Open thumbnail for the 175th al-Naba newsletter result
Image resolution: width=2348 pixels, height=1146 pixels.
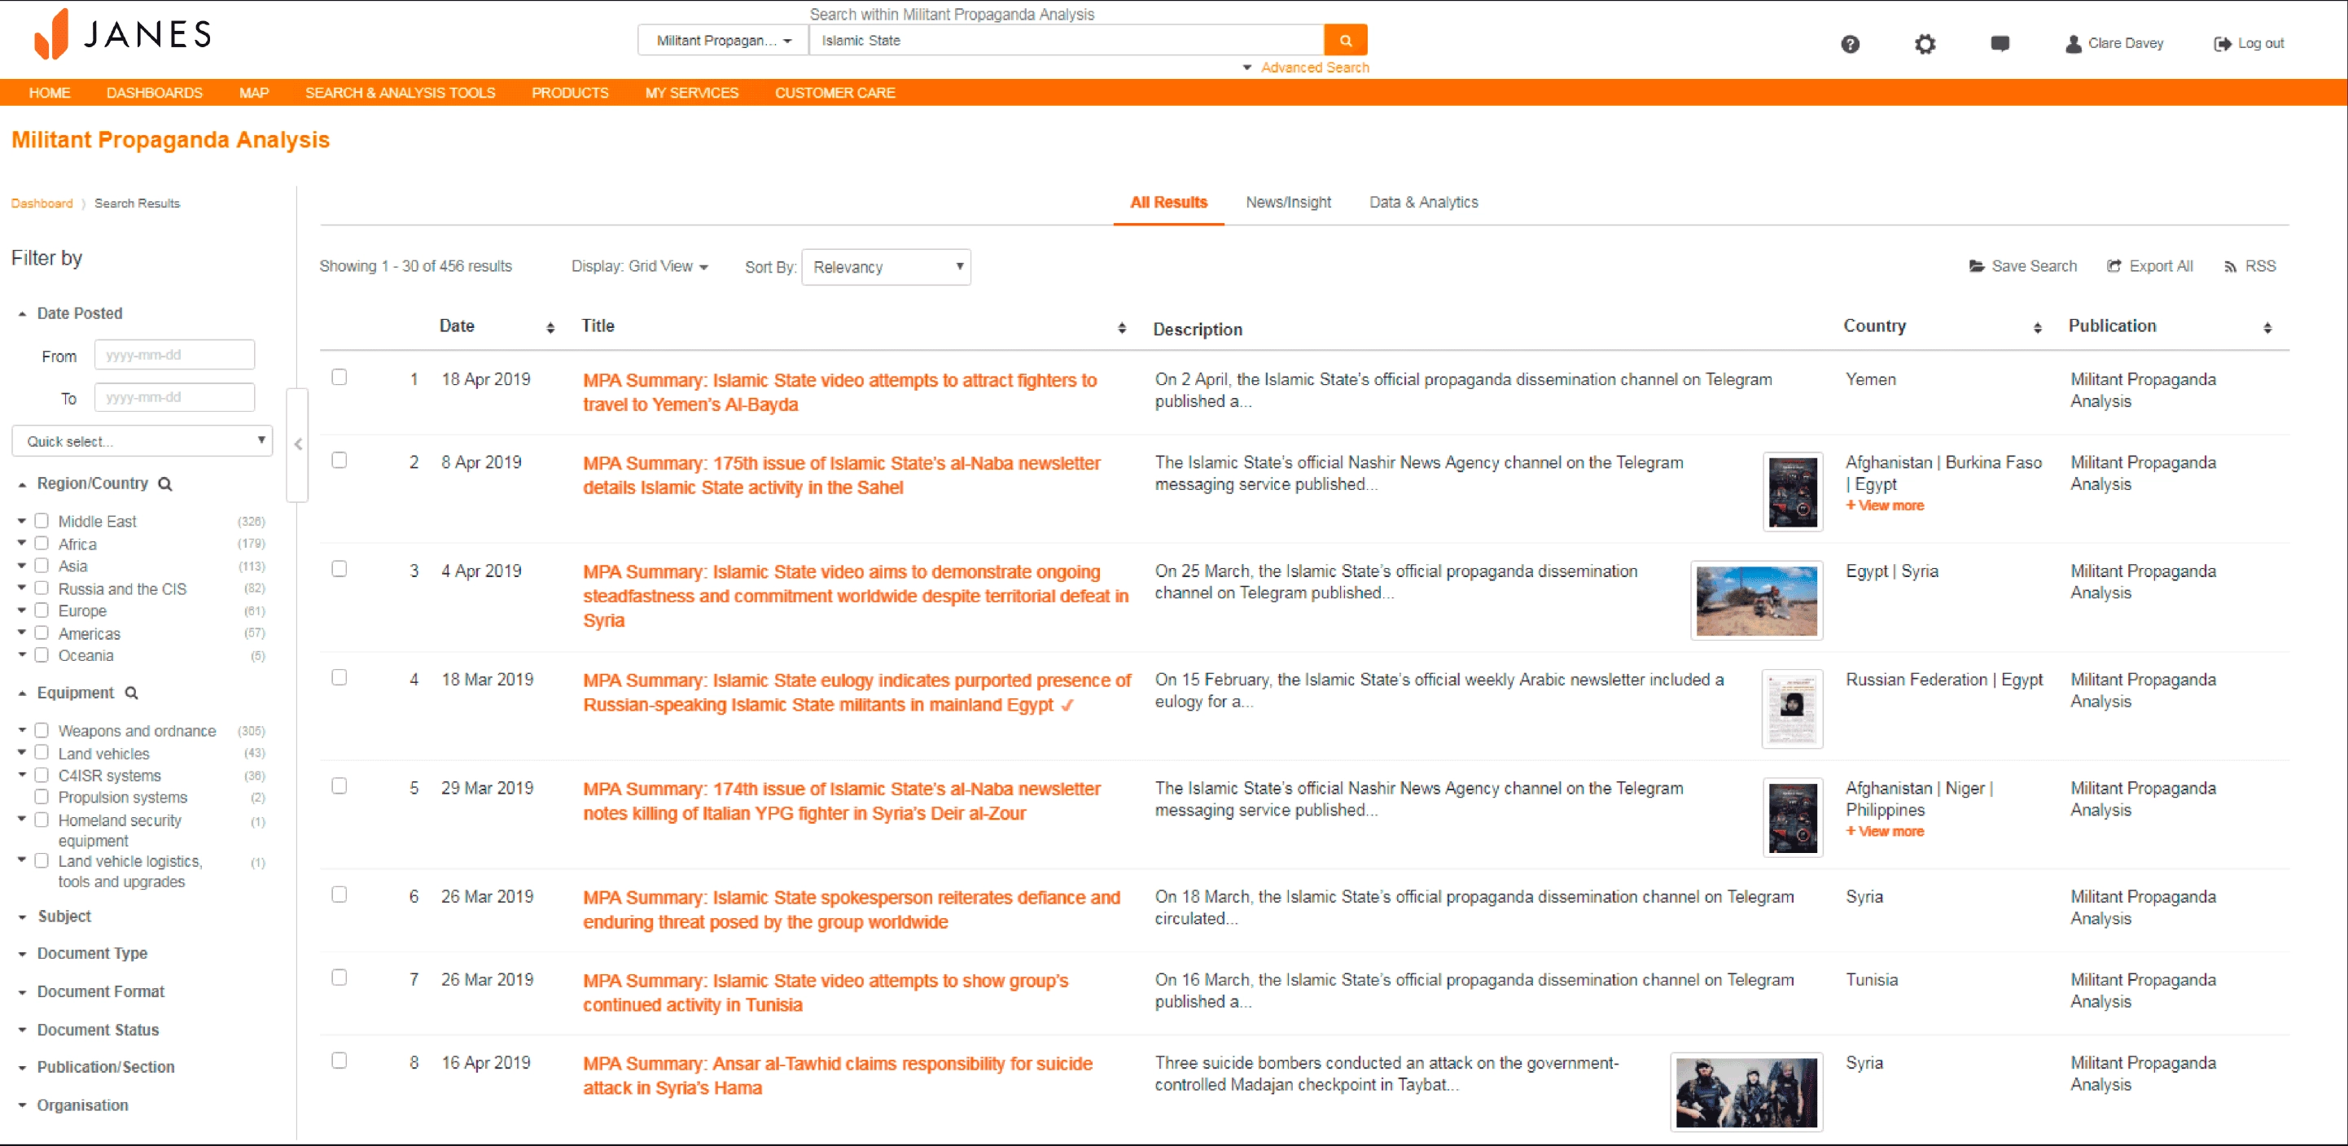[x=1792, y=492]
